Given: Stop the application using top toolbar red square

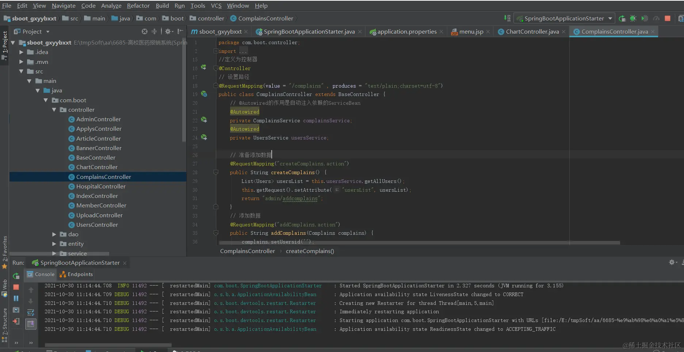Looking at the screenshot, I should coord(668,18).
